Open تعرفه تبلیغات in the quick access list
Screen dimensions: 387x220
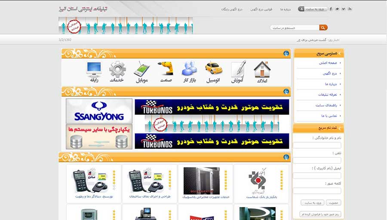point(328,95)
